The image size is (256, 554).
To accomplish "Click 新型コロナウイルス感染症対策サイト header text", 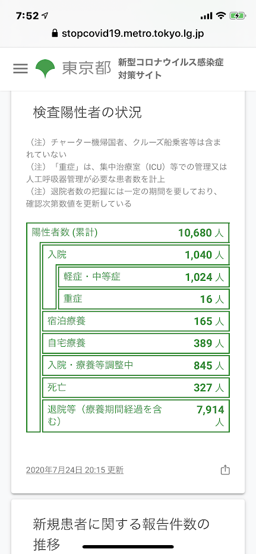I will [x=171, y=68].
